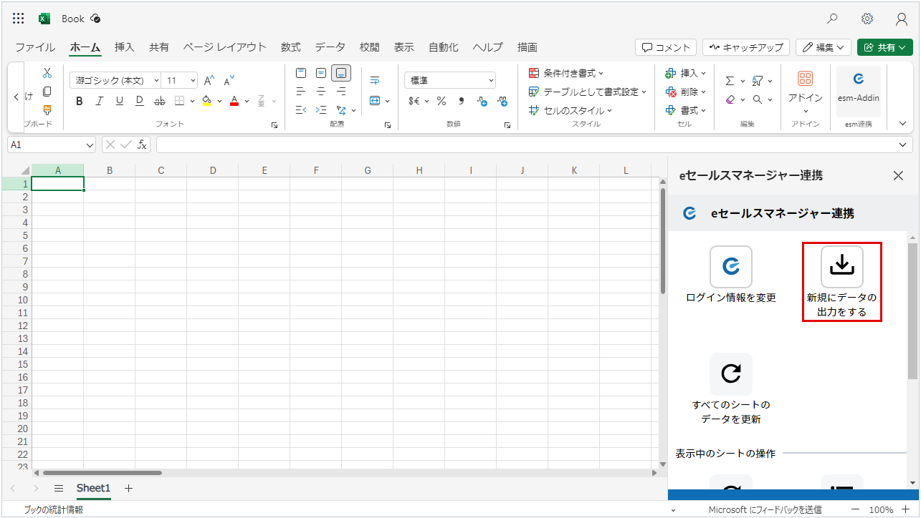Decrease decimal places

pyautogui.click(x=502, y=101)
